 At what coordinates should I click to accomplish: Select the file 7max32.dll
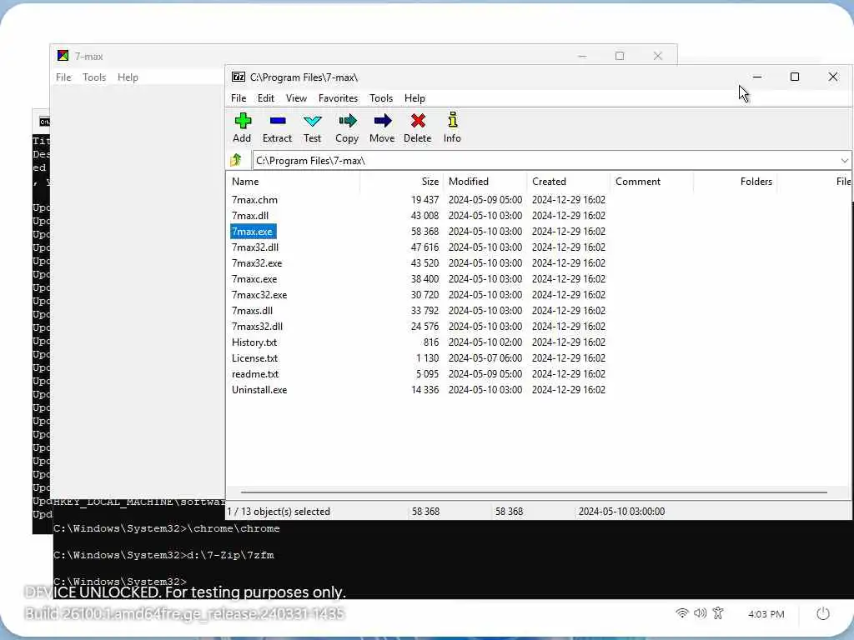(255, 247)
